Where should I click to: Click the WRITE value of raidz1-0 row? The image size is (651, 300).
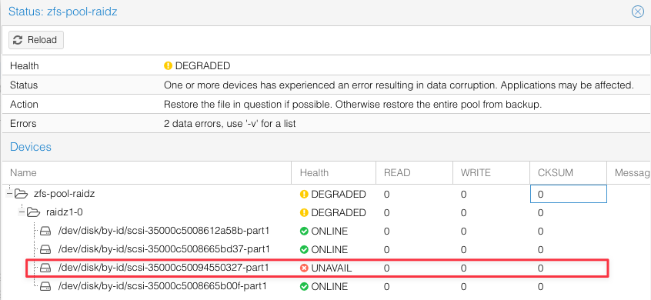point(464,212)
